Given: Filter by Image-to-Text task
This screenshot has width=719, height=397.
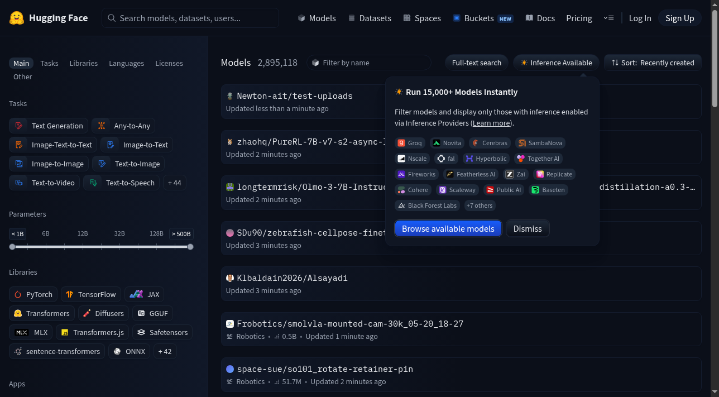Looking at the screenshot, I should tap(137, 145).
